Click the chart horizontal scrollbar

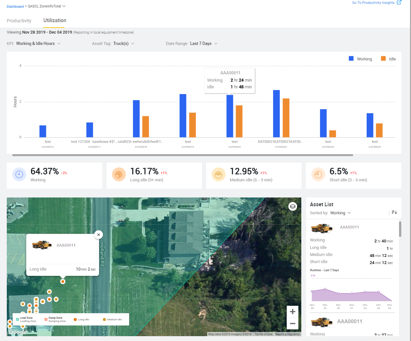click(183, 155)
